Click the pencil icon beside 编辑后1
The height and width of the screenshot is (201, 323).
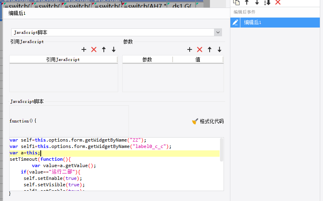point(235,22)
